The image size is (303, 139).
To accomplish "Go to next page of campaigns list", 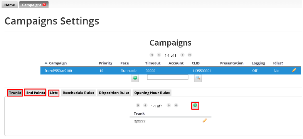I will click(x=182, y=55).
